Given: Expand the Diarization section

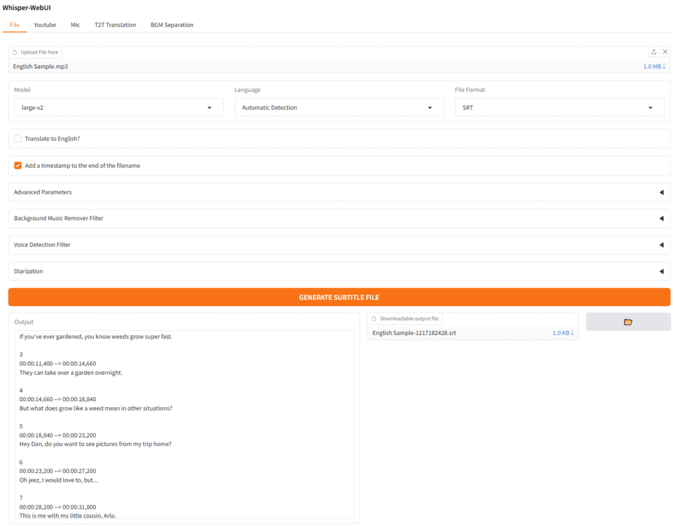Looking at the screenshot, I should [x=338, y=271].
